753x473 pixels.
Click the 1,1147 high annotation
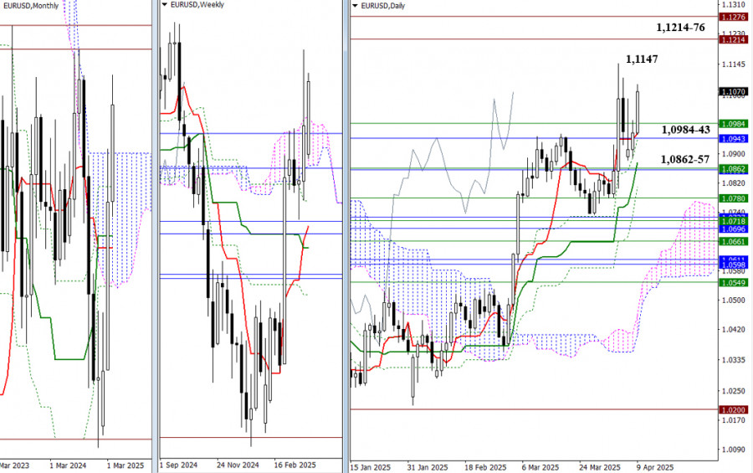coord(642,59)
